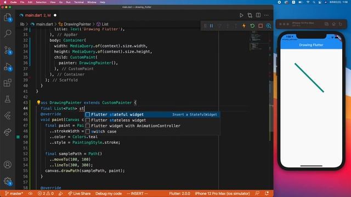
Task: Pause the debug session
Action: click(211, 26)
